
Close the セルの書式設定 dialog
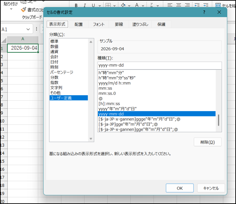pos(219,12)
